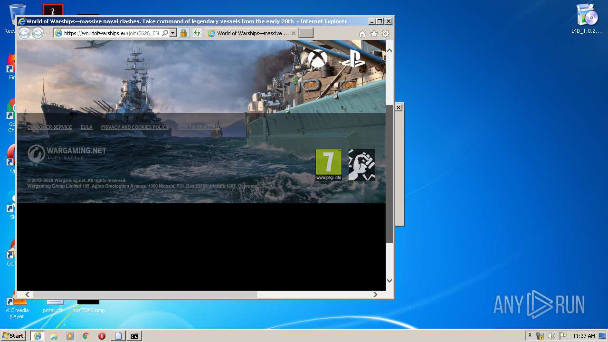Minimize the Internet Explorer window
The height and width of the screenshot is (342, 608).
coord(371,21)
